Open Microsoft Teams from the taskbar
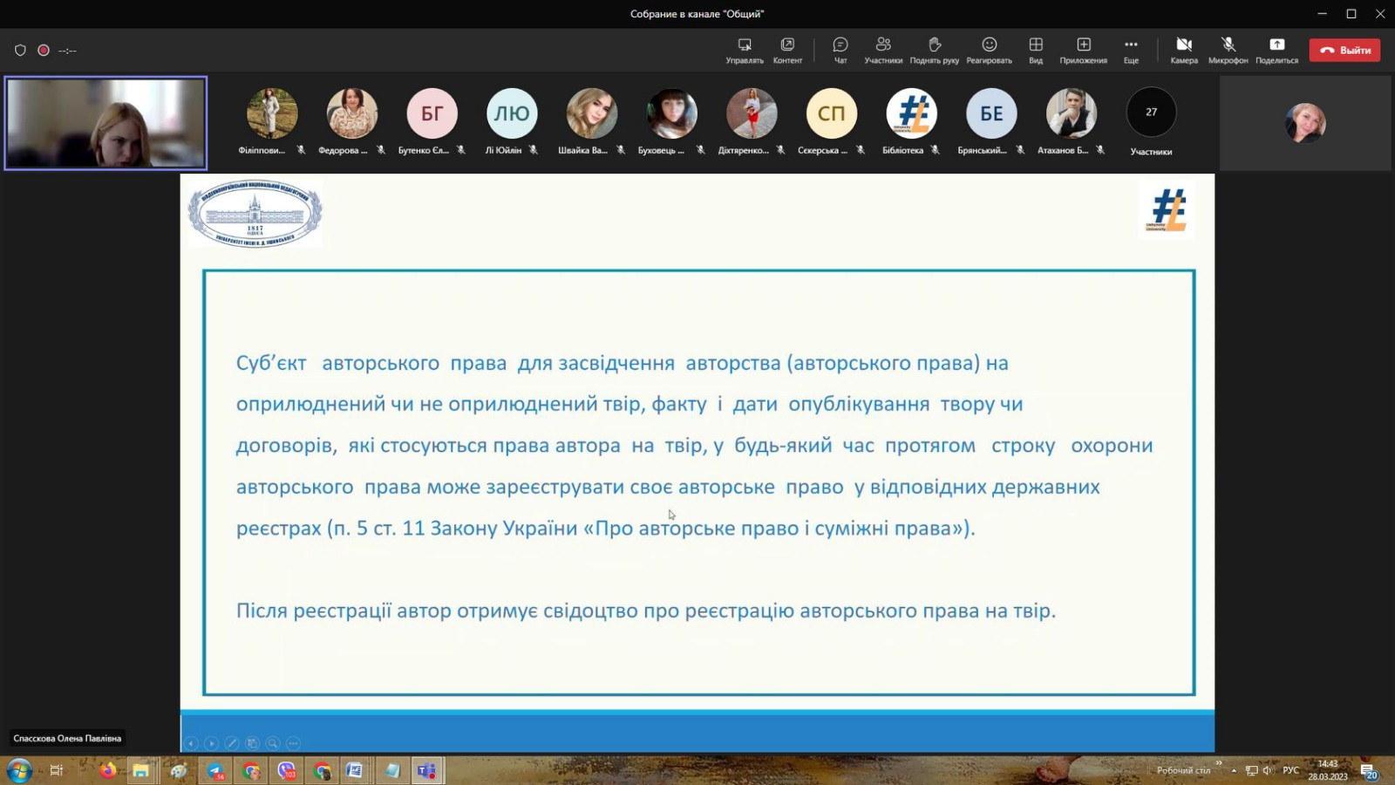The width and height of the screenshot is (1395, 785). point(426,771)
